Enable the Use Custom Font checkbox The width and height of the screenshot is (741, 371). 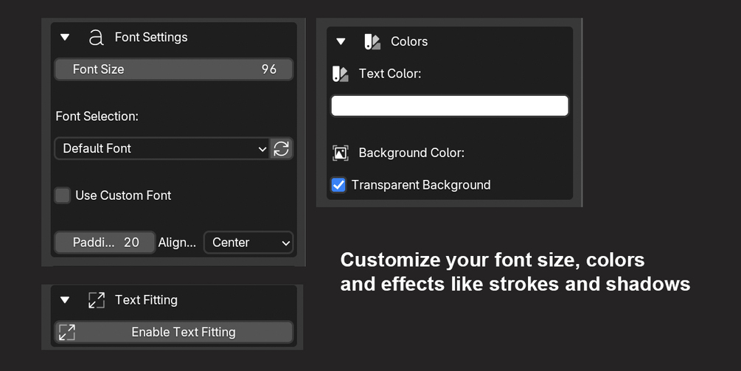63,195
